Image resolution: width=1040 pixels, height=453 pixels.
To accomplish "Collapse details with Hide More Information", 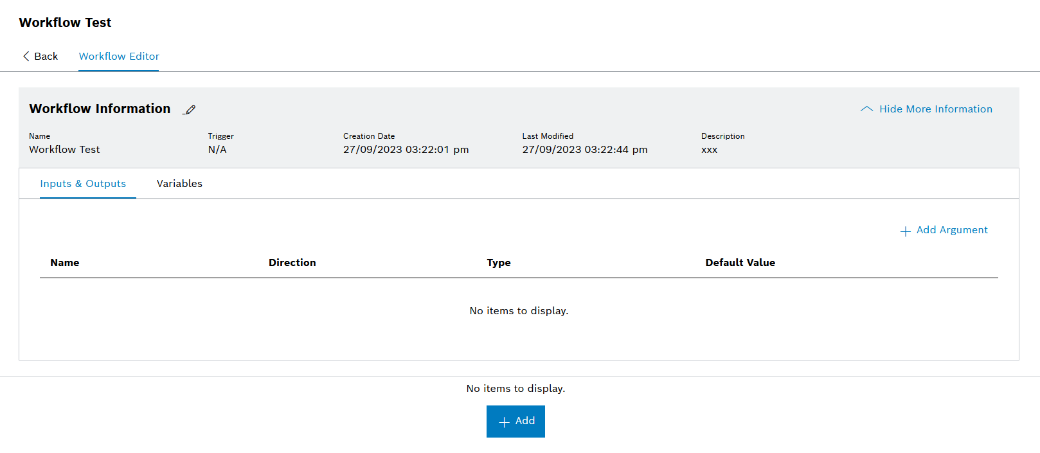I will [x=926, y=109].
